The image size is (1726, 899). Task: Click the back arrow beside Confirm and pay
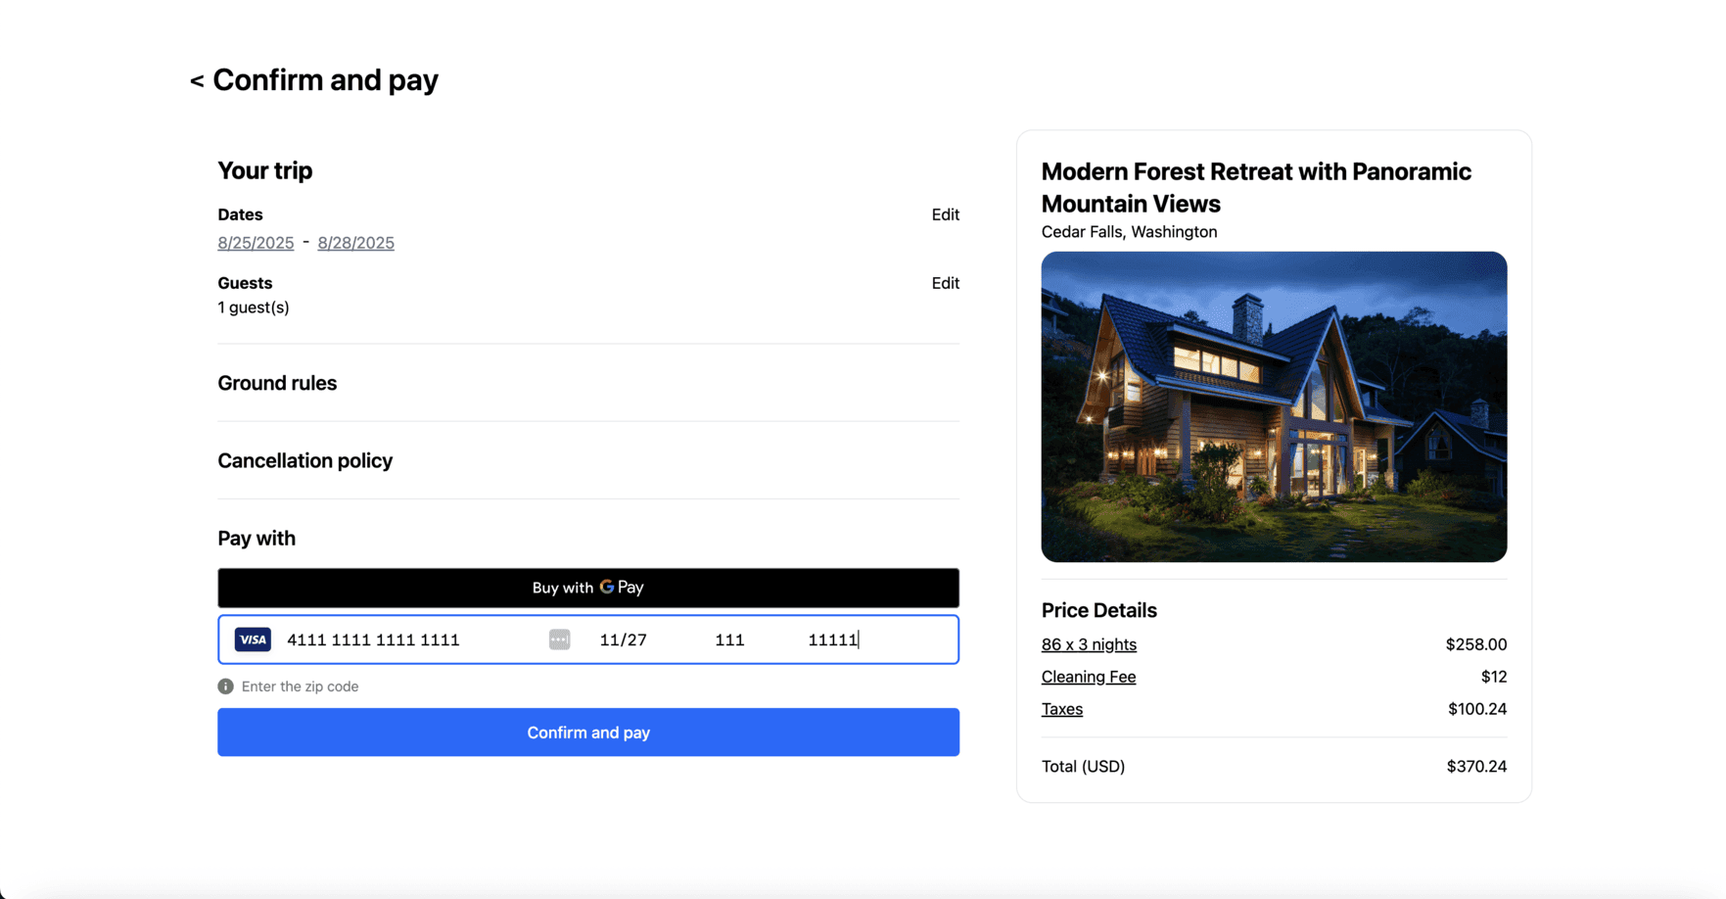point(197,80)
